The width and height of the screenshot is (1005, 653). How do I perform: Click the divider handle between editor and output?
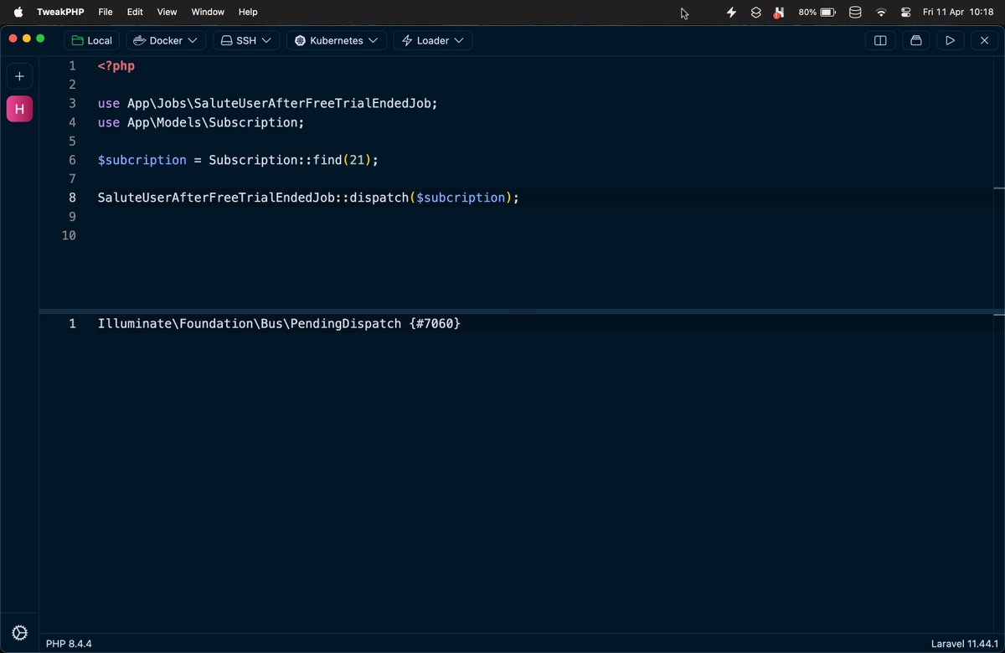[523, 311]
